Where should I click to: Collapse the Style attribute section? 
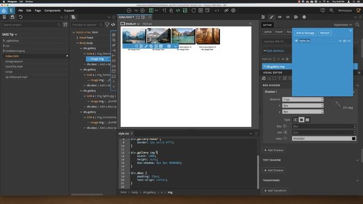point(265,50)
